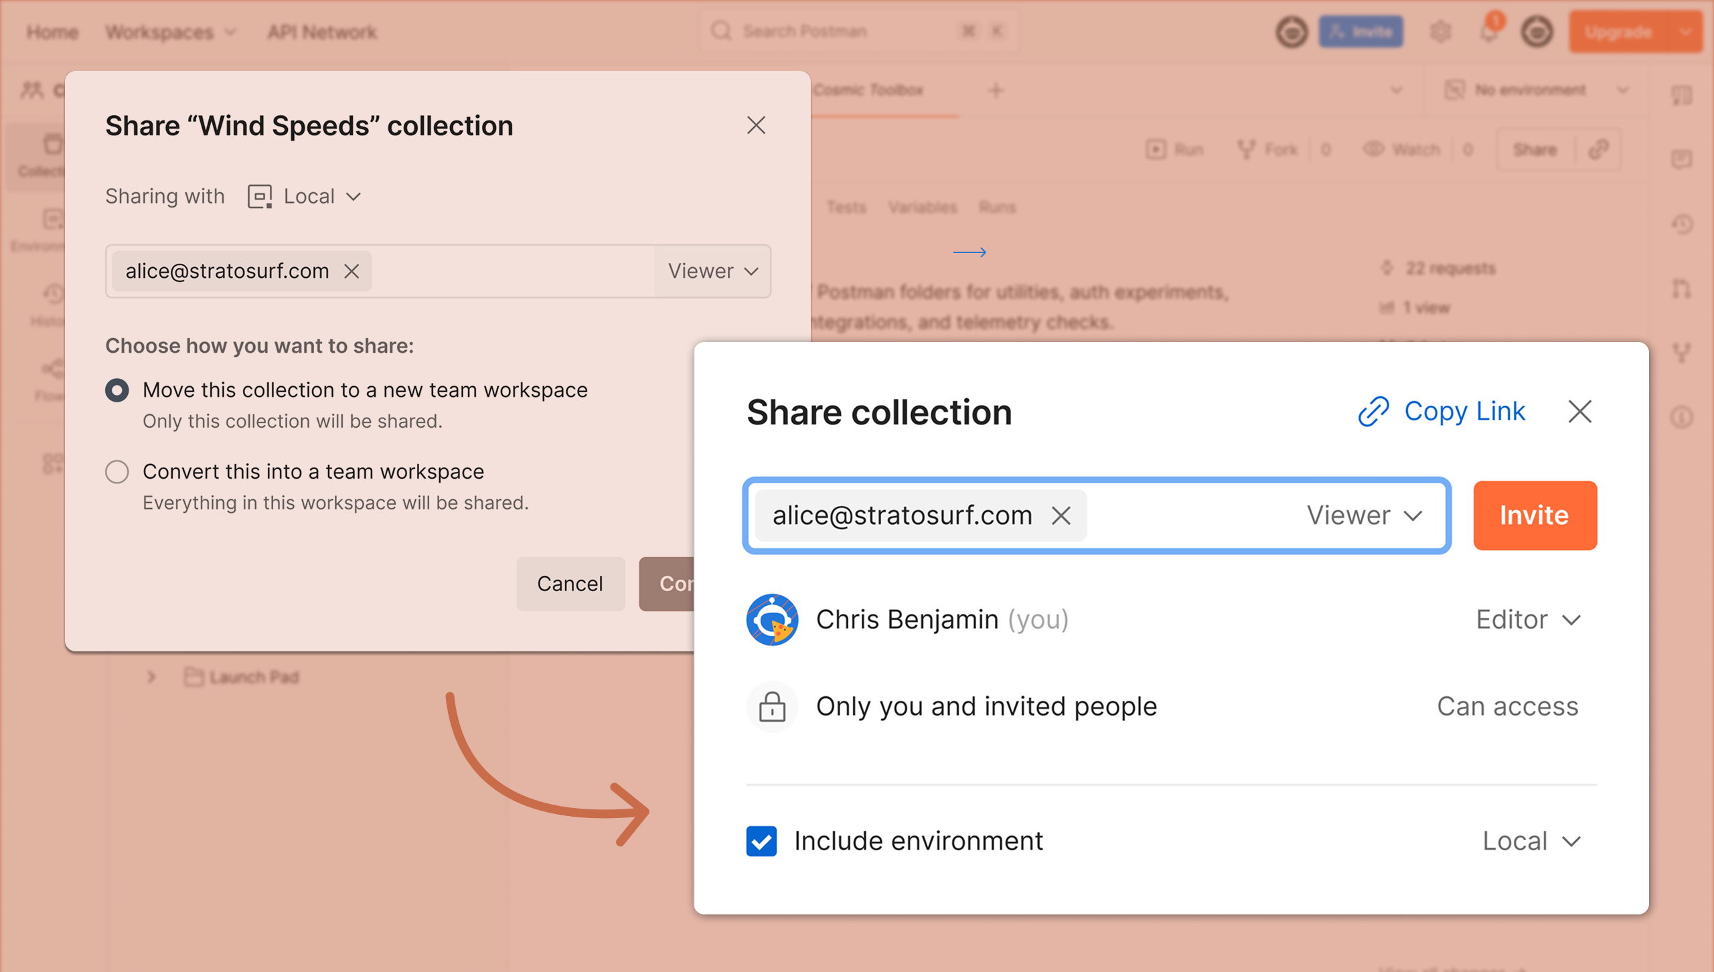Remove the alice@stratosurf.com chip in Share collection

pos(1061,515)
